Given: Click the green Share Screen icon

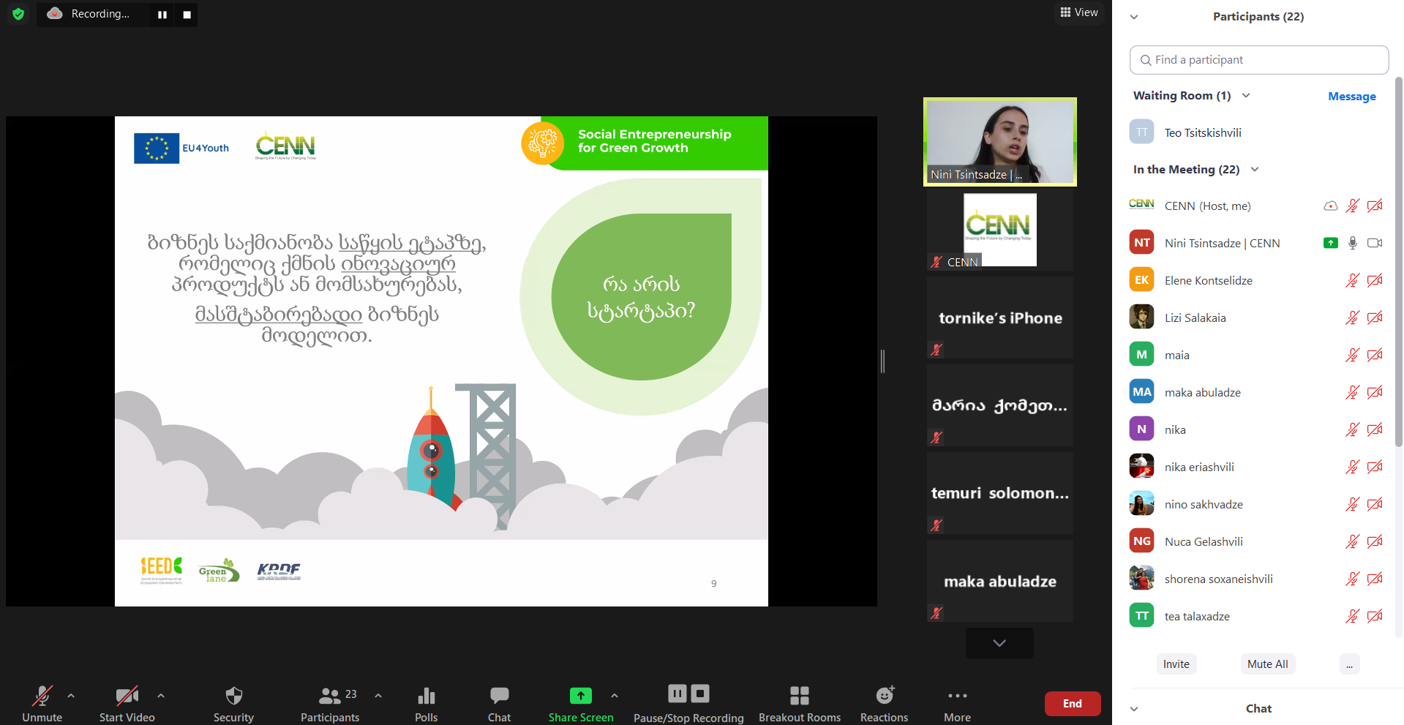Looking at the screenshot, I should (580, 696).
